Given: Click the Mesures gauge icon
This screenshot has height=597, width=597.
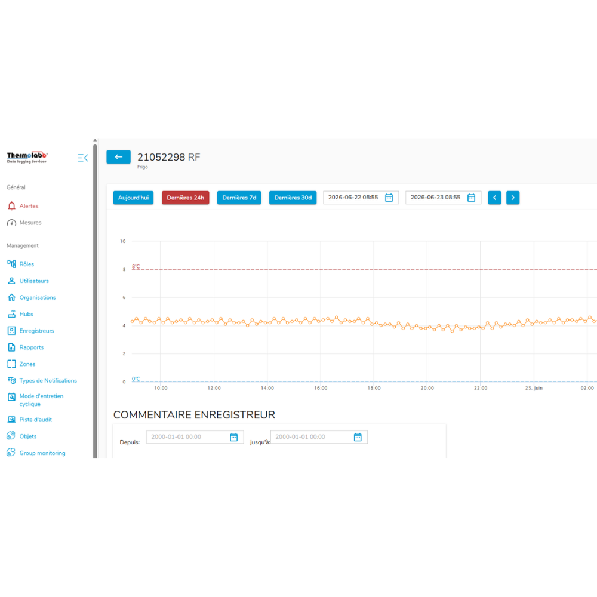Looking at the screenshot, I should pyautogui.click(x=11, y=223).
